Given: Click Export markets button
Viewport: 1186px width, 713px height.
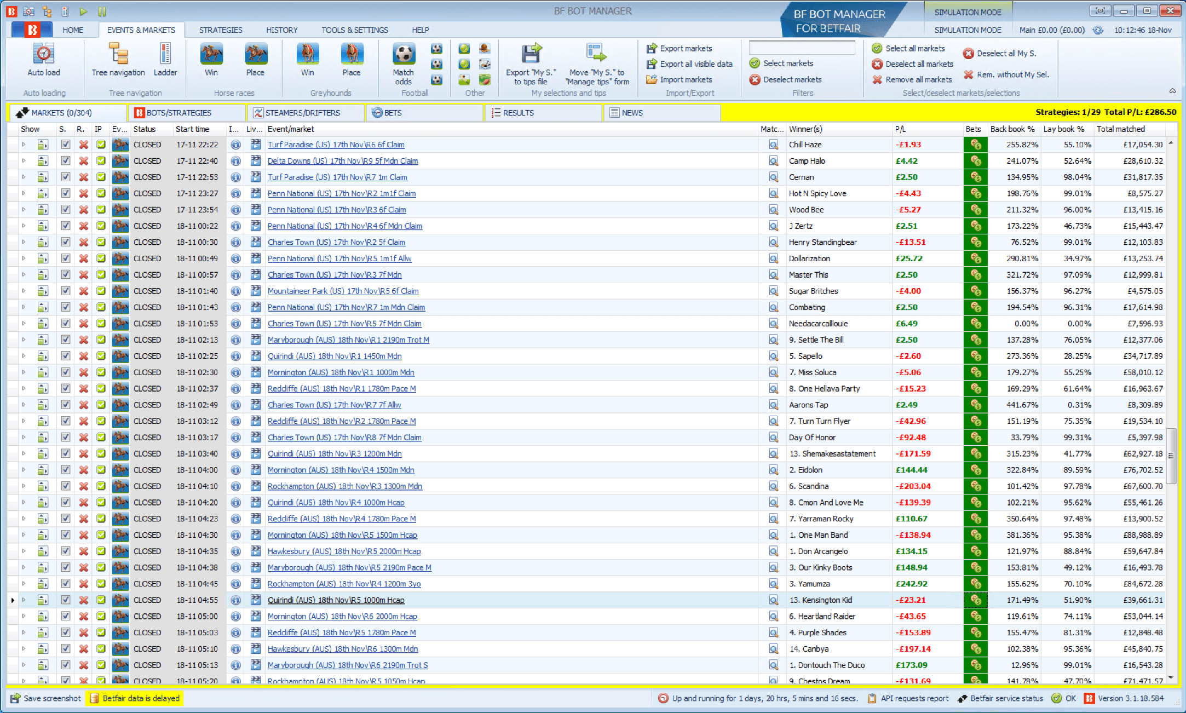Looking at the screenshot, I should pos(679,49).
